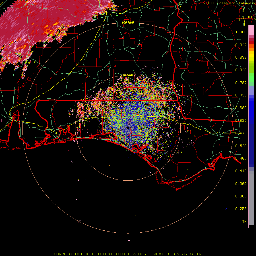Screen dimensions: 256x256
Task: Click the 0.413 legend value
Action: 241,171
